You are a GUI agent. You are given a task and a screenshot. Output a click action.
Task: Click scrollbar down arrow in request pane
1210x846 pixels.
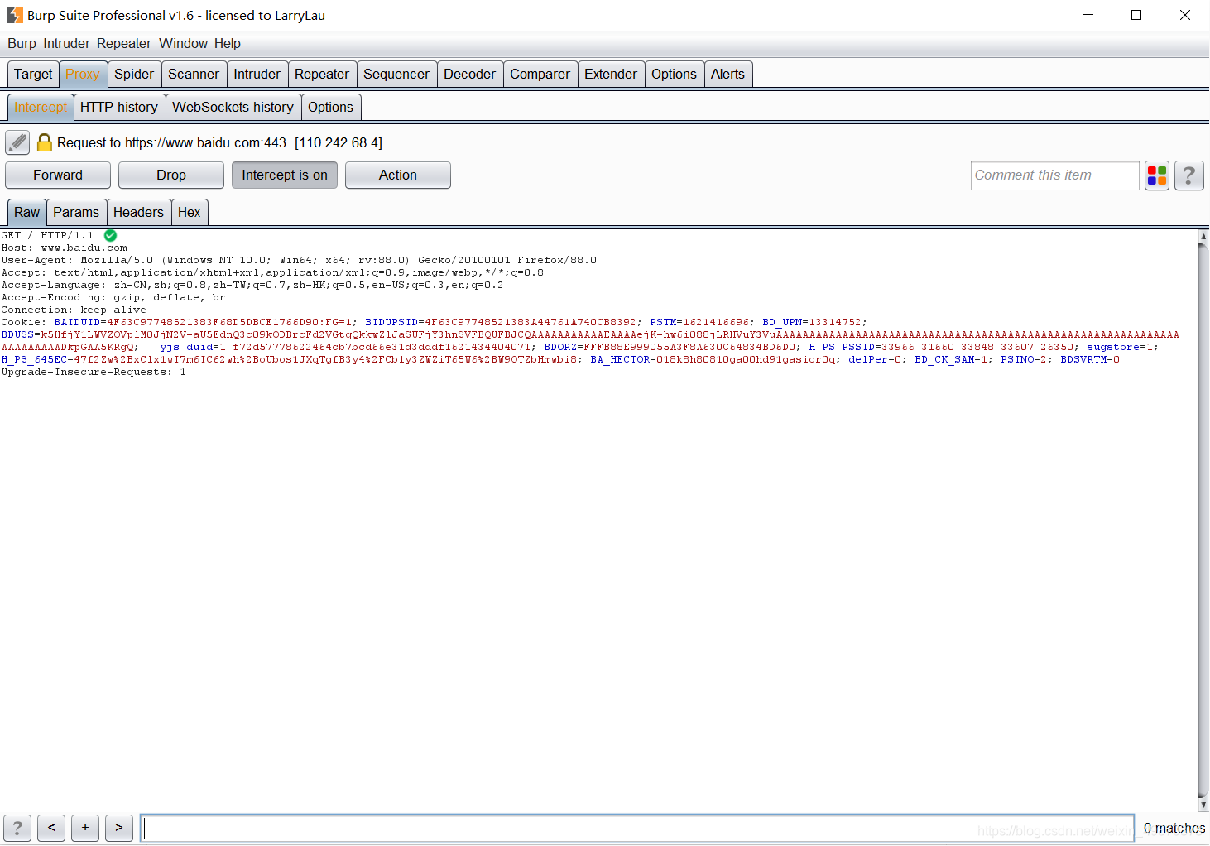1203,805
